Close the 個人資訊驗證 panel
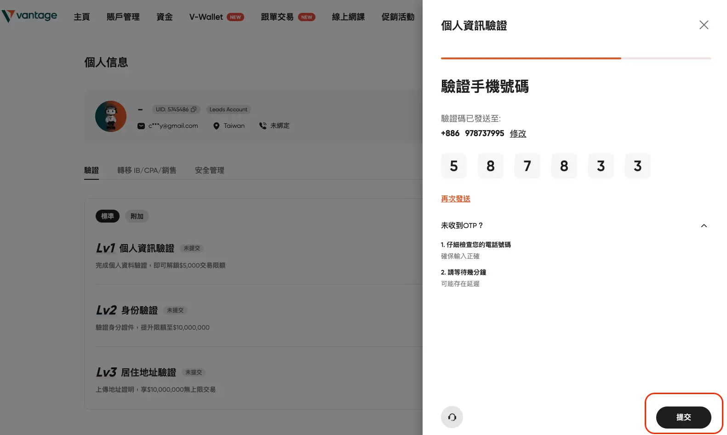 pos(704,25)
